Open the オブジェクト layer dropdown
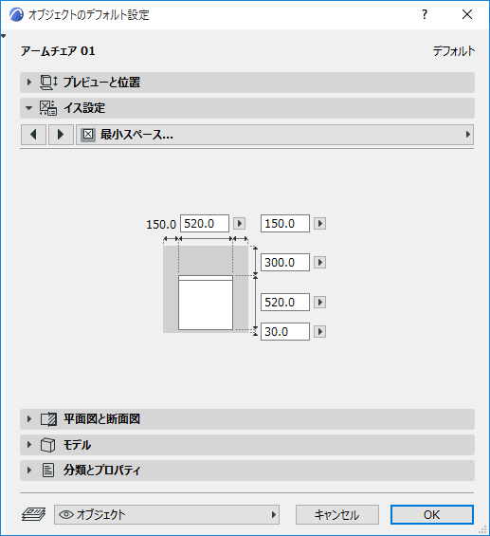Image resolution: width=490 pixels, height=536 pixels. [x=167, y=514]
